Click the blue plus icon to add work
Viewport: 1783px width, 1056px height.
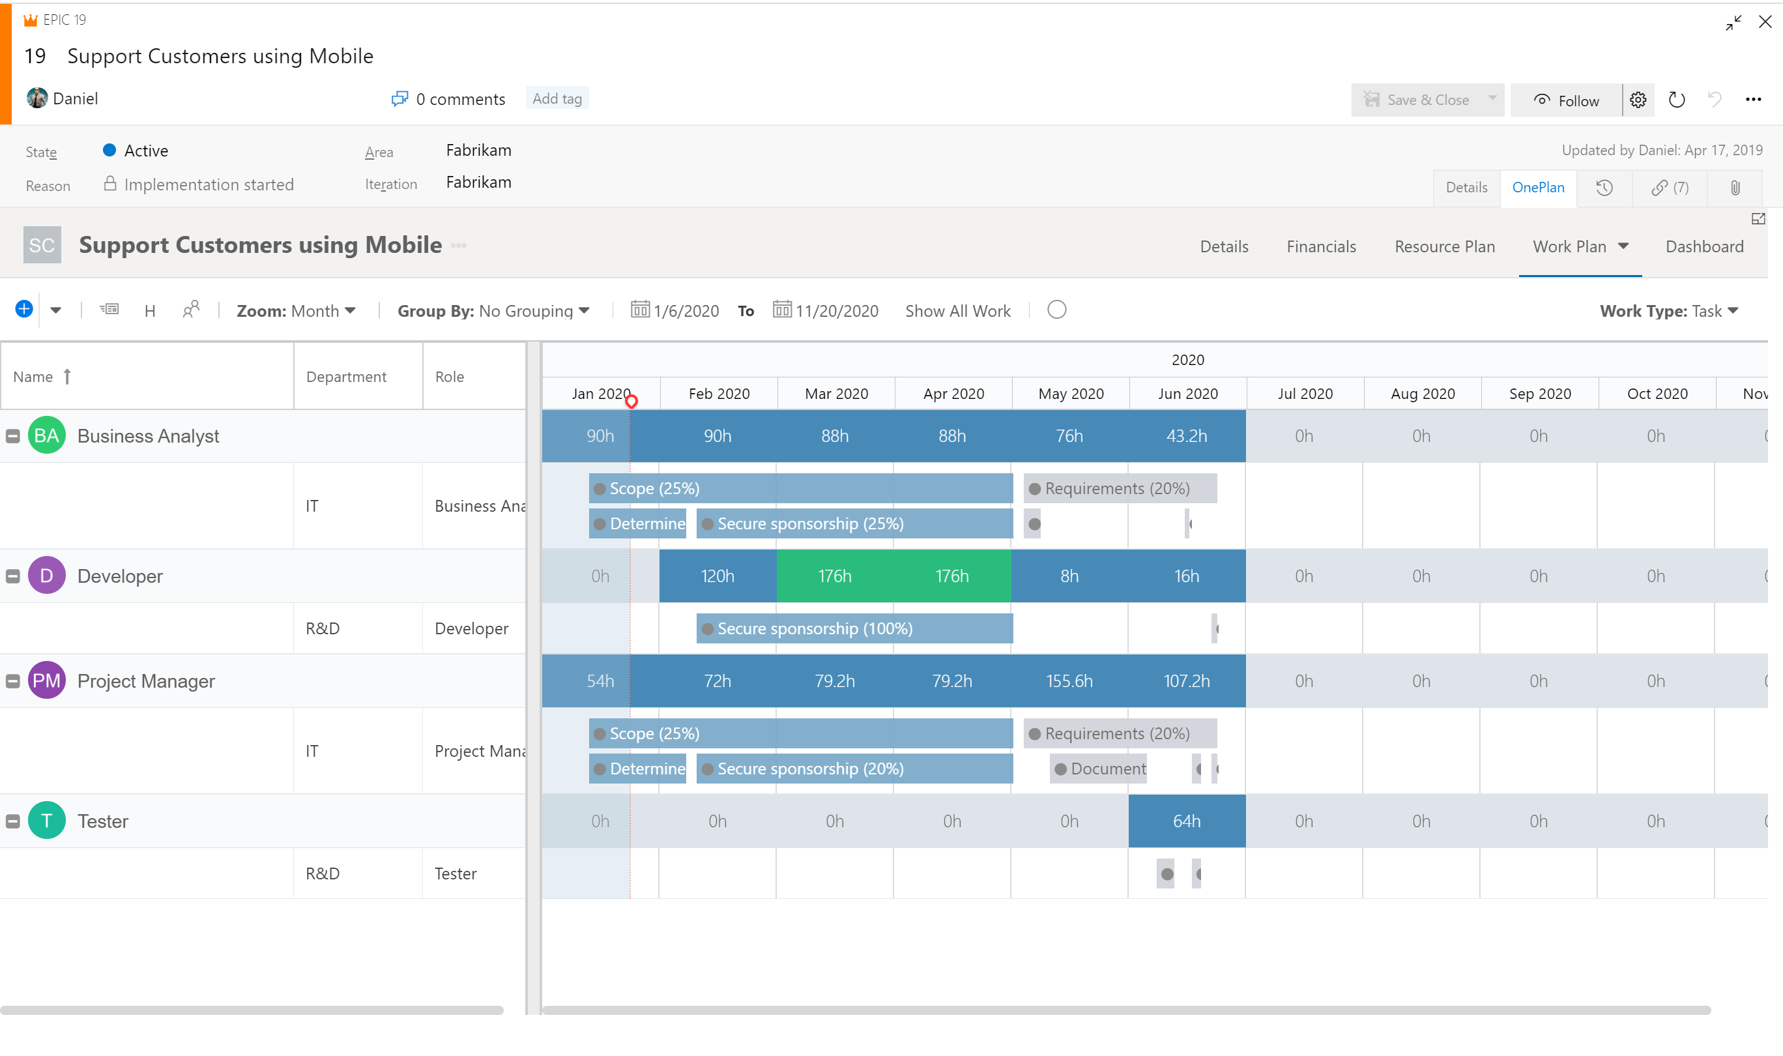23,310
